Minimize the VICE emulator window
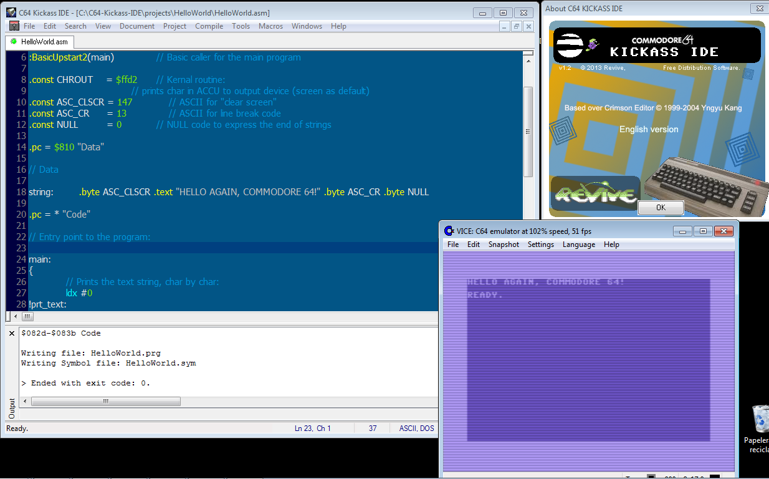Viewport: 769px width, 479px height. point(683,231)
